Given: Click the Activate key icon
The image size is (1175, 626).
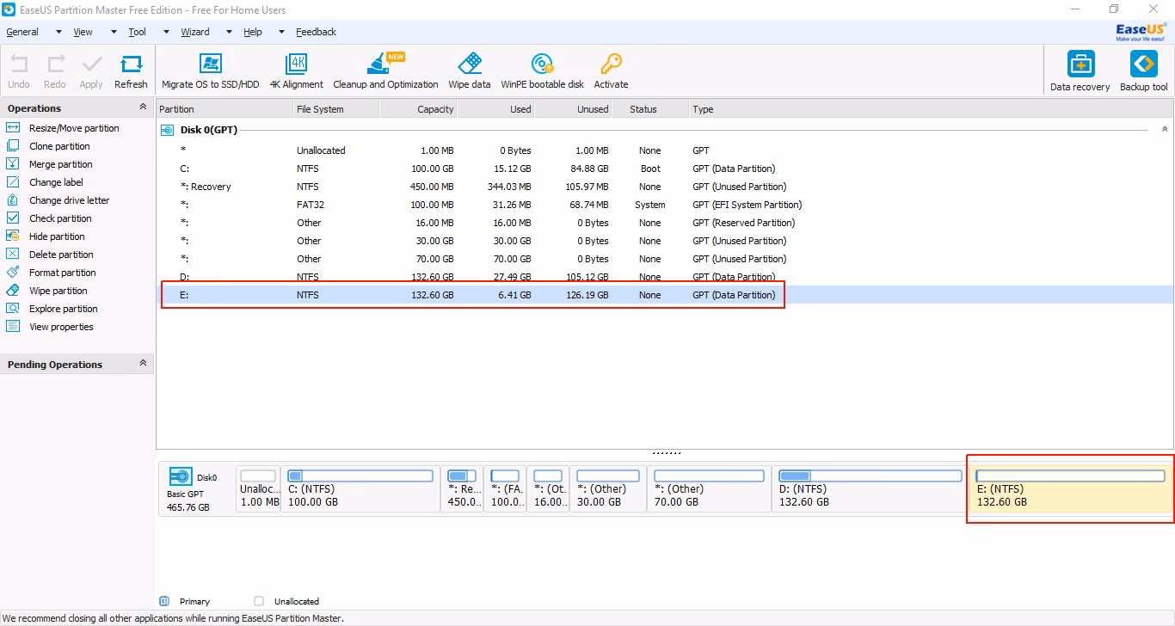Looking at the screenshot, I should (x=611, y=64).
